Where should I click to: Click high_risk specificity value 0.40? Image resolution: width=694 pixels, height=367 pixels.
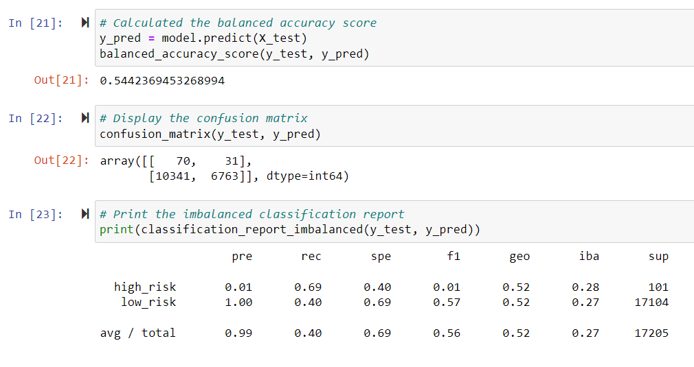[x=377, y=287]
